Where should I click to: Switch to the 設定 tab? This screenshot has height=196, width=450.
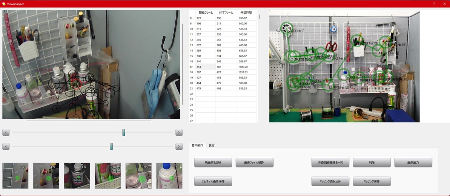tap(212, 145)
